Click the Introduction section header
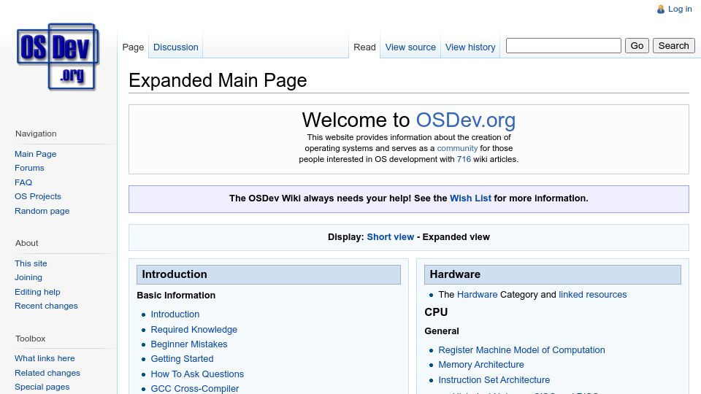 [x=269, y=274]
